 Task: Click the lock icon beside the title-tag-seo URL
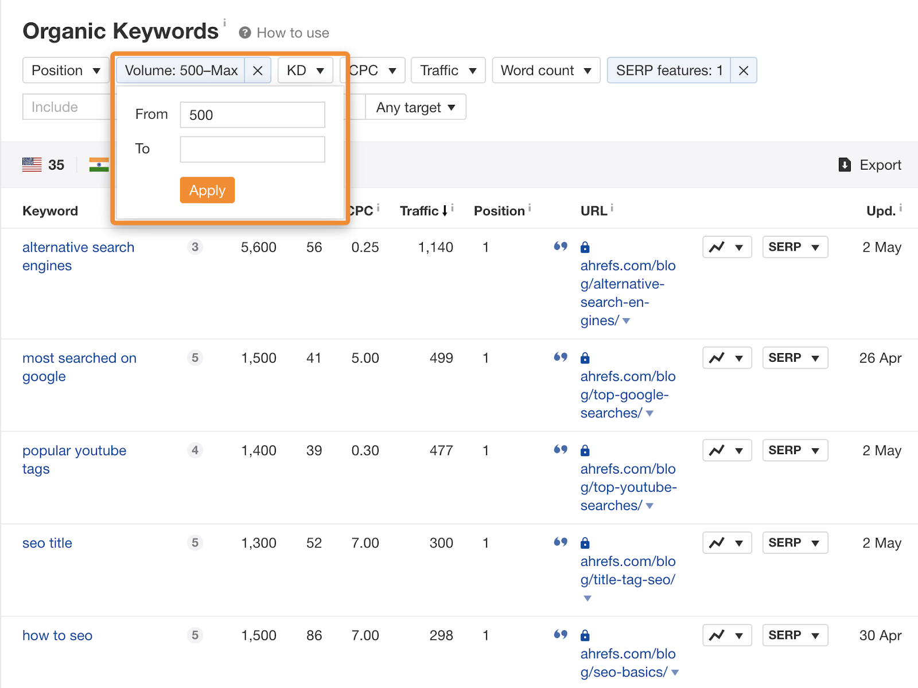(585, 542)
